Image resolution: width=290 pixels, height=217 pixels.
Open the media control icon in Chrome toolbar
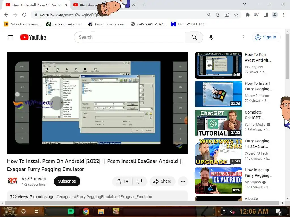[256, 15]
